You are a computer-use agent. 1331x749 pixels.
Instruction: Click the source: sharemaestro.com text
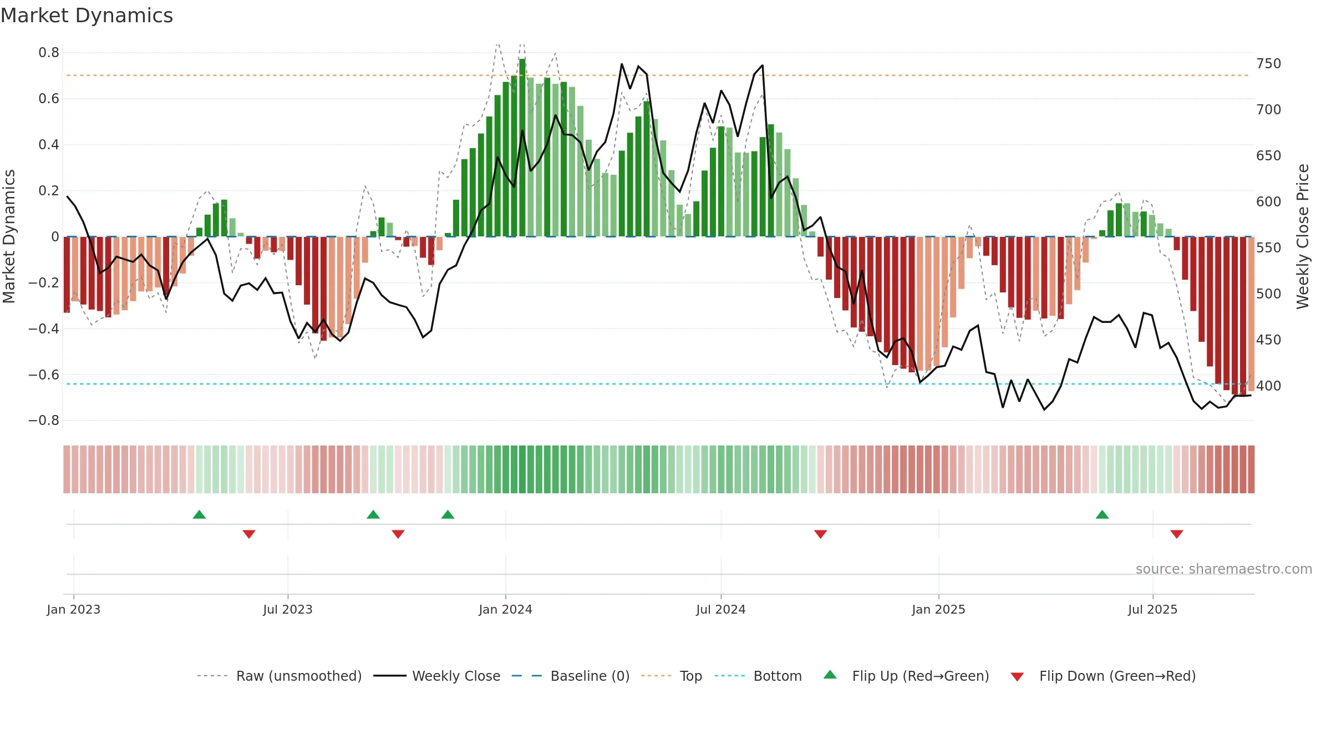tap(1224, 569)
